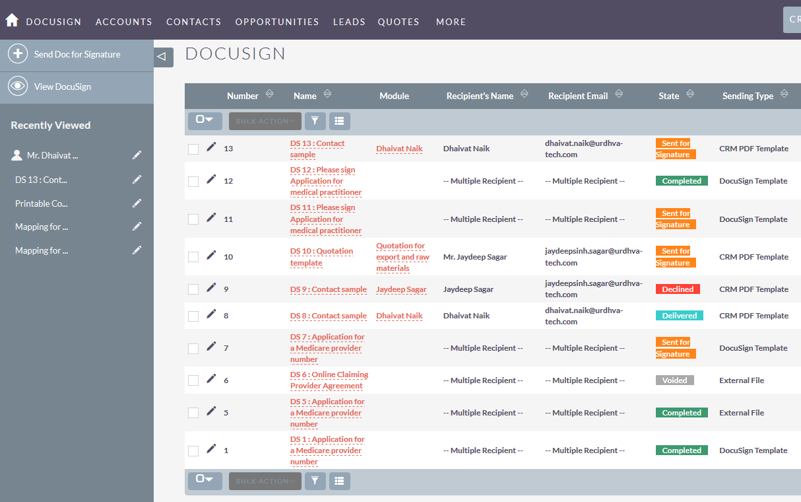Image resolution: width=801 pixels, height=502 pixels.
Task: Edit record number 7 pencil icon
Action: (211, 347)
